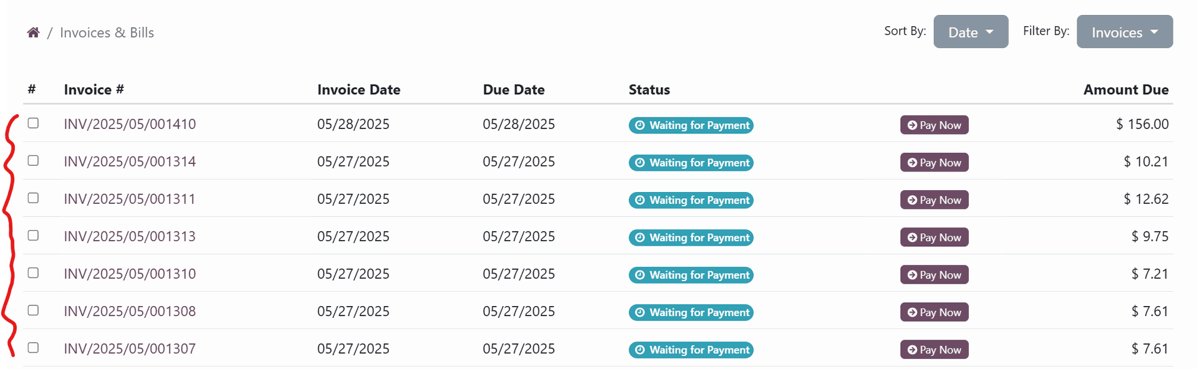
Task: Click the Invoices & Bills breadcrumb
Action: pos(107,32)
